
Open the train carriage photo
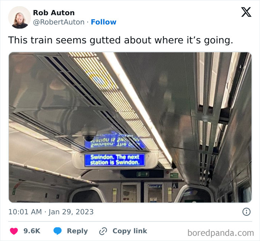coord(130,127)
